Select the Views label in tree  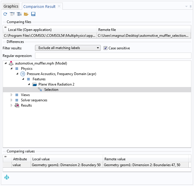pos(25,95)
